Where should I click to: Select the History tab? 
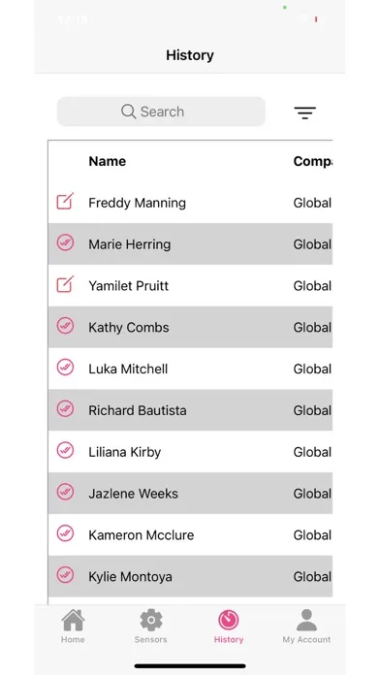click(x=229, y=627)
